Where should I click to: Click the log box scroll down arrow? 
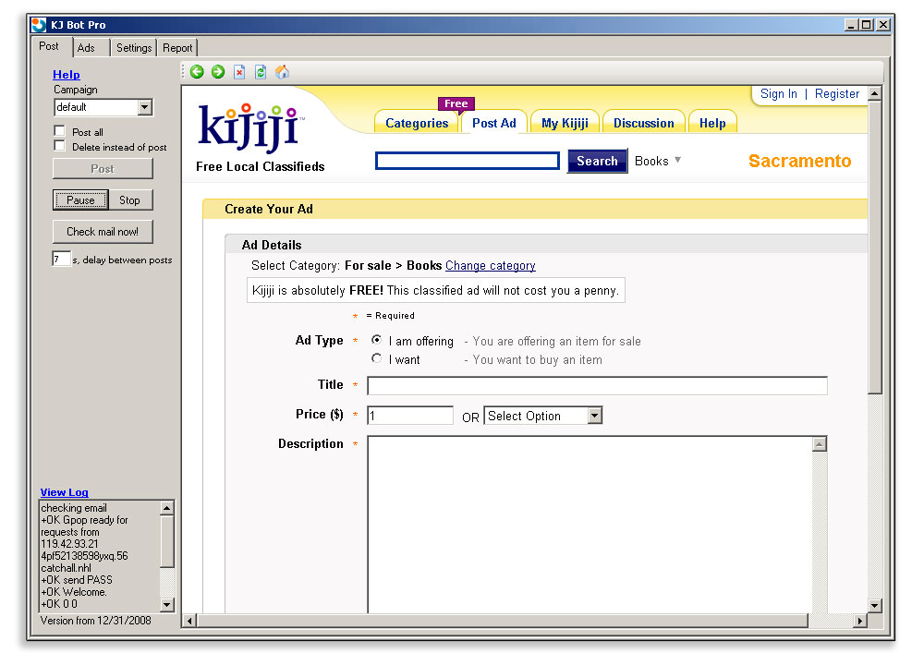point(167,605)
